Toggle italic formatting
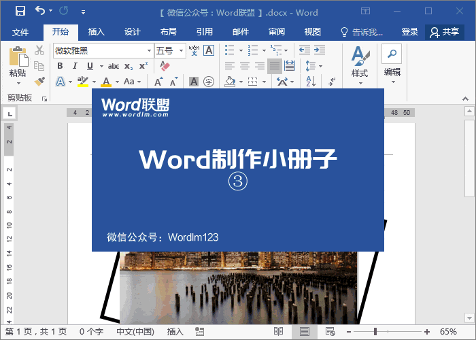This screenshot has width=476, height=340. coord(75,66)
